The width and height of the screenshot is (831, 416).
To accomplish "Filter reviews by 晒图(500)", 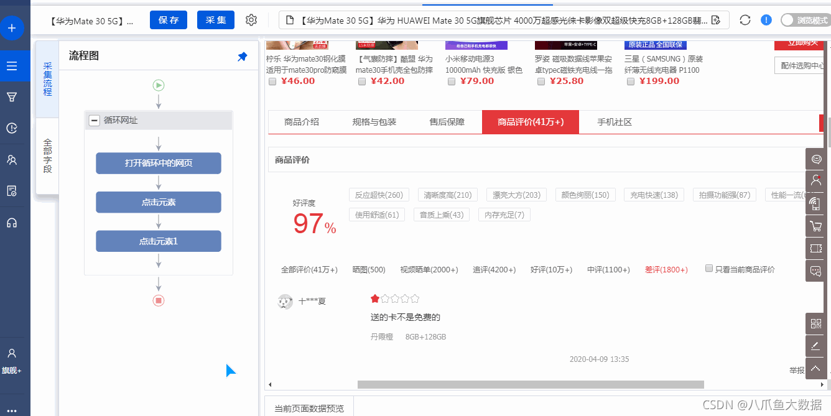I will 369,270.
